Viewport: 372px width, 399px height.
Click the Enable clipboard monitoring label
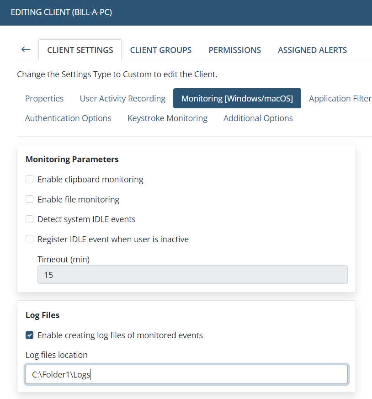(90, 180)
